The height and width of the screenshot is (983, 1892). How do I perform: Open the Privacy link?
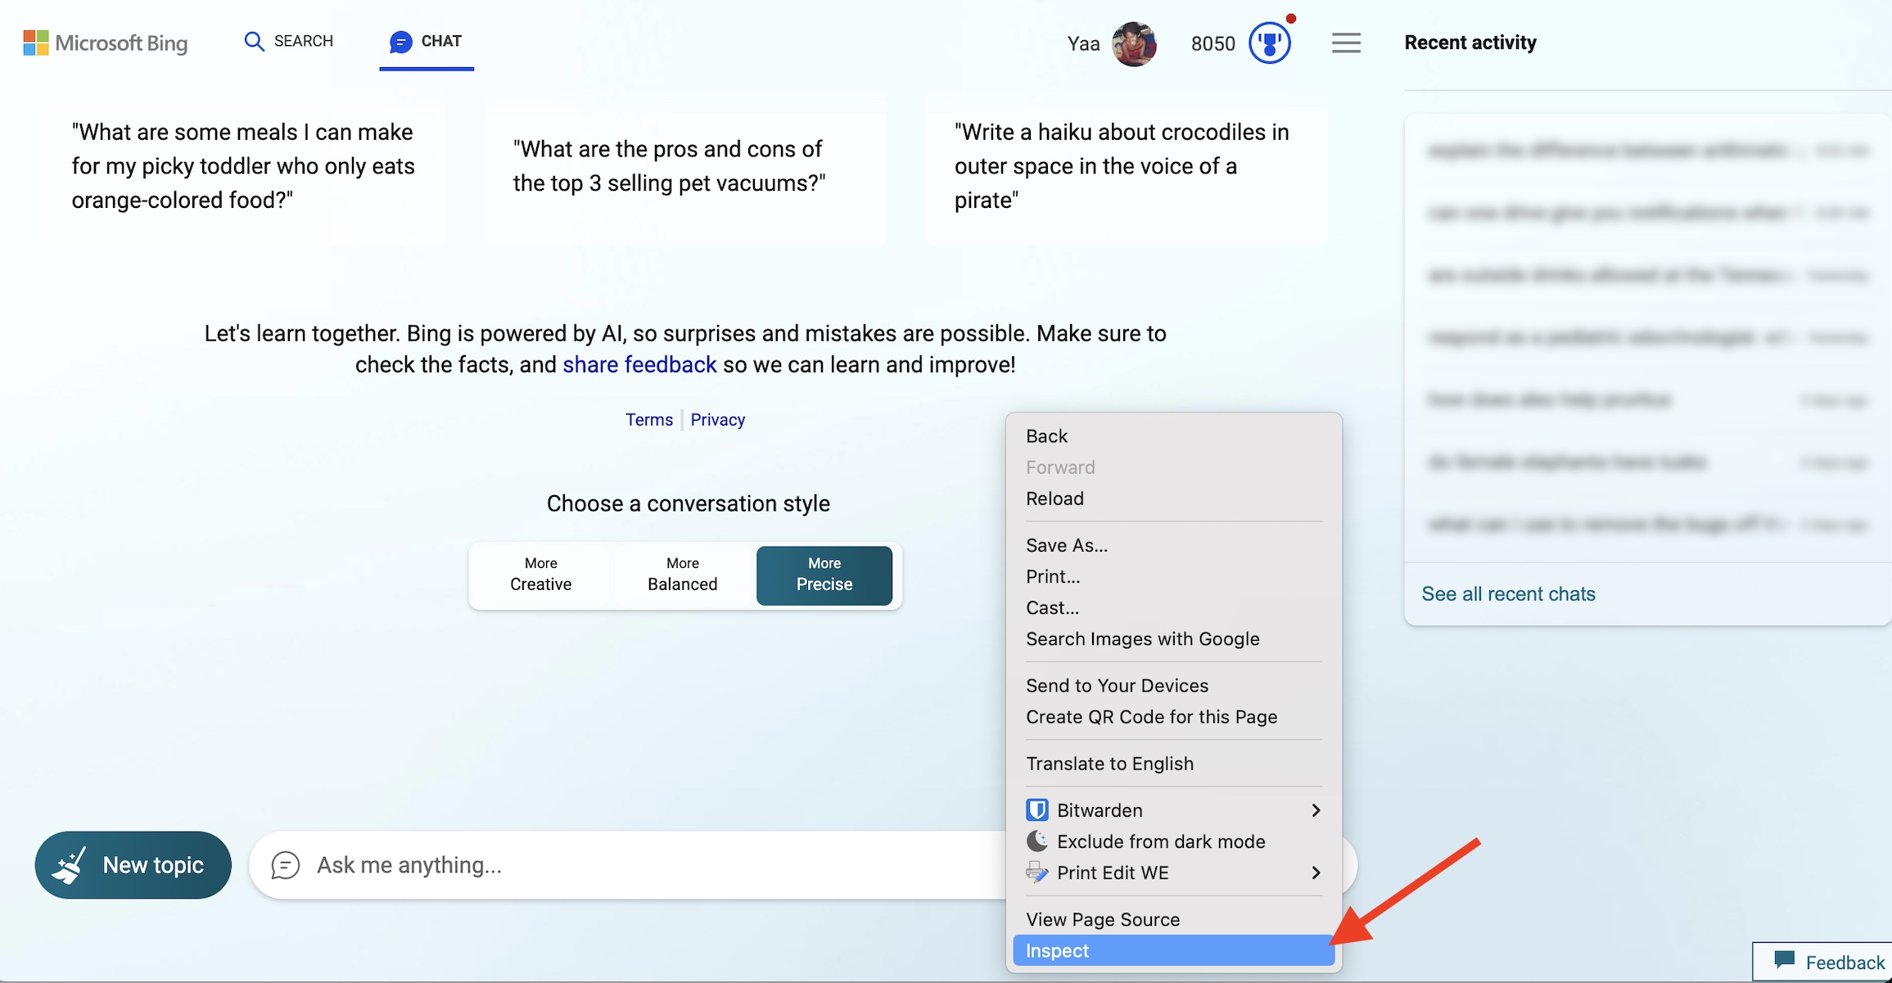pos(718,419)
